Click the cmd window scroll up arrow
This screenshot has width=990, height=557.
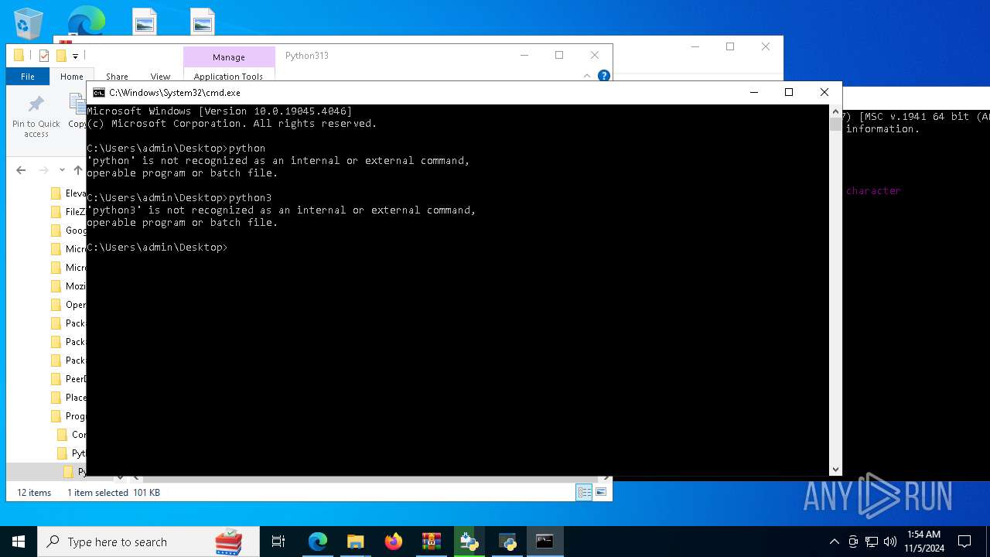pyautogui.click(x=835, y=111)
